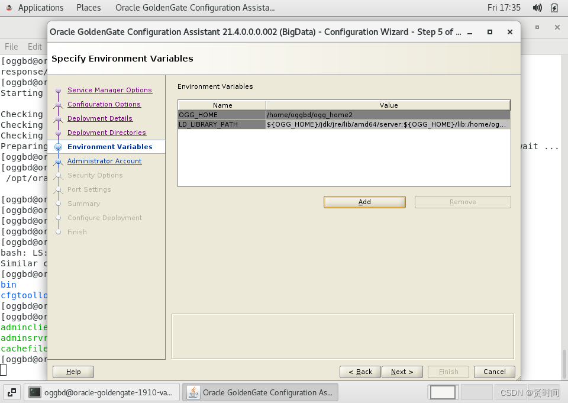
Task: Go to Configuration Options step
Action: coord(104,104)
